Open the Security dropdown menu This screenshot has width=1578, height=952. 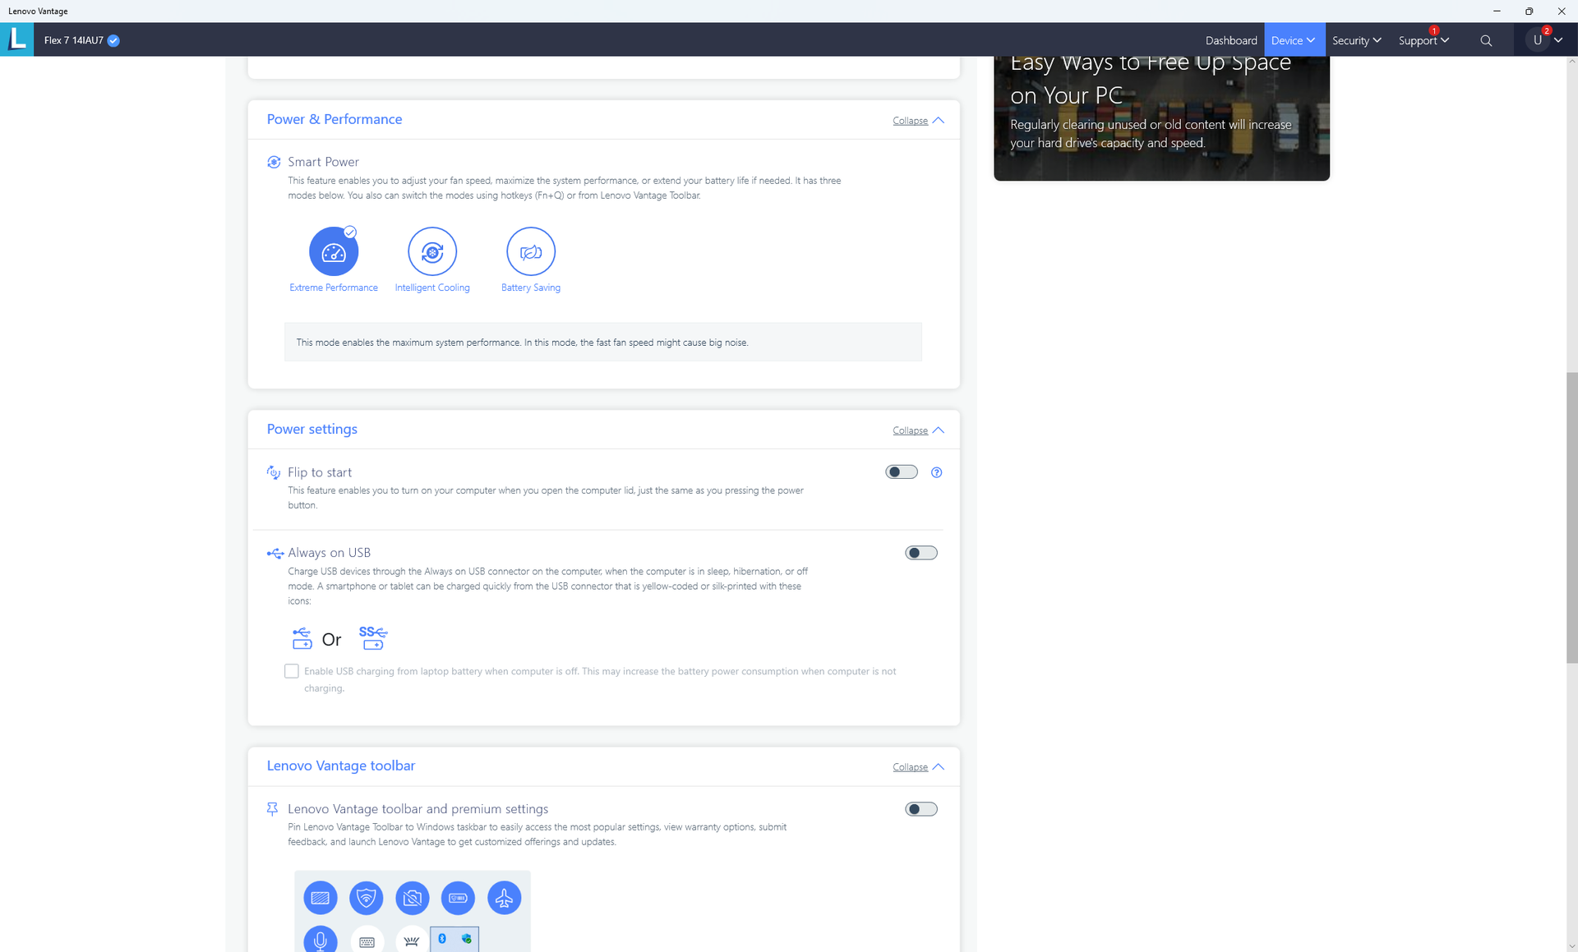[x=1356, y=40]
